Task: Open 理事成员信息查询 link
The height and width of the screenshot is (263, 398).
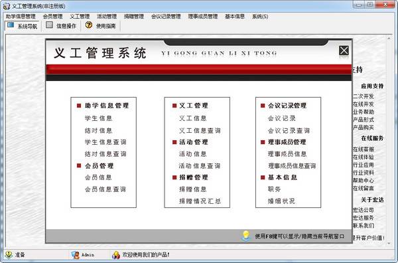Action: (292, 165)
